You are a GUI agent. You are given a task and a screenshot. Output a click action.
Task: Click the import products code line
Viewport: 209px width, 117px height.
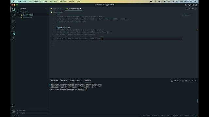tap(63, 28)
